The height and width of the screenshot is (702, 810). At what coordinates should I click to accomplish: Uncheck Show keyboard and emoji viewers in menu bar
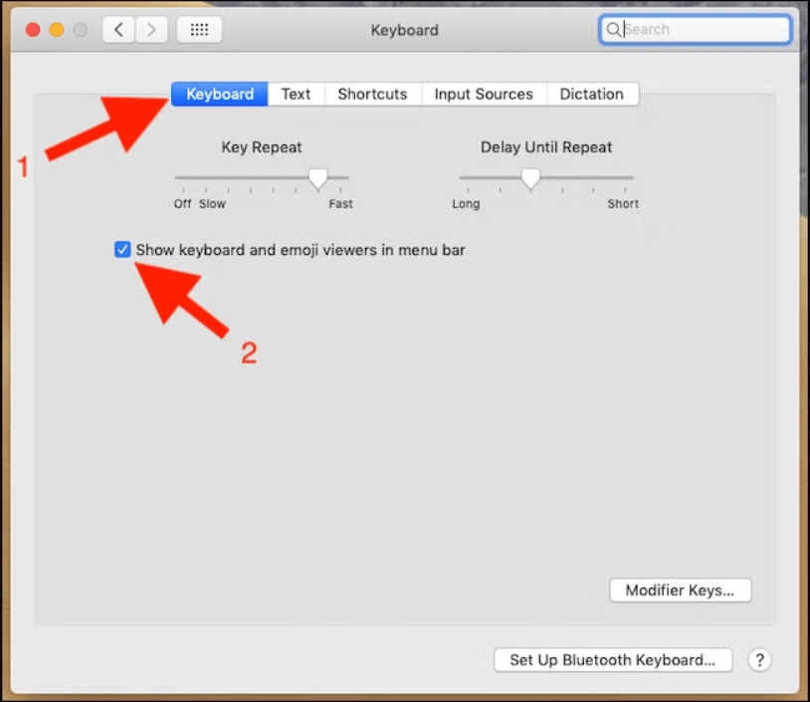click(123, 250)
